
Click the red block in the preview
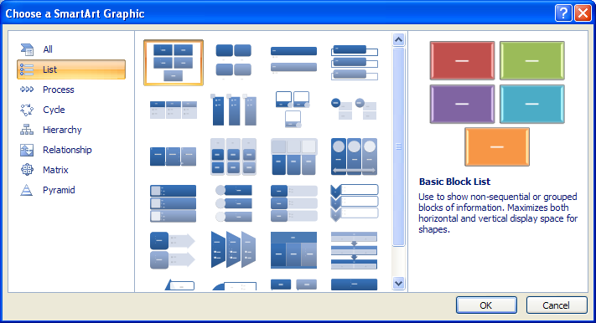pos(462,61)
